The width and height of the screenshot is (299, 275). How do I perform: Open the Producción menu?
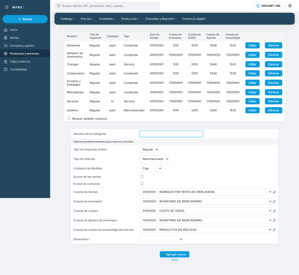tap(130, 19)
